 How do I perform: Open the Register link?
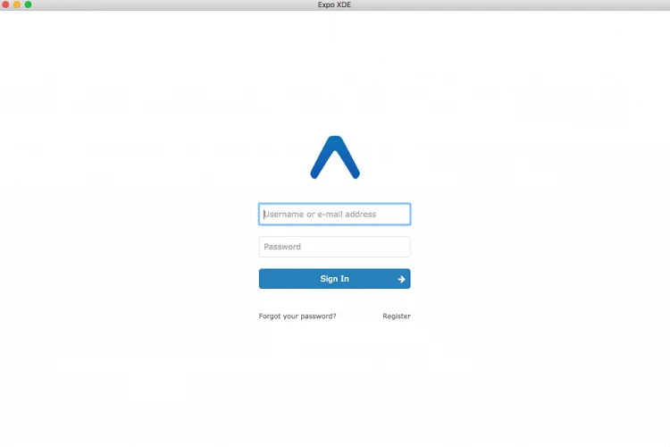(397, 316)
